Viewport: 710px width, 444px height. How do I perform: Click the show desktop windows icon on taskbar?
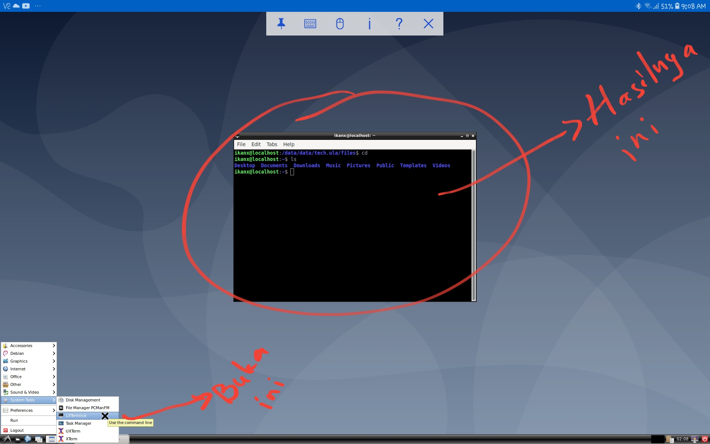pos(38,440)
